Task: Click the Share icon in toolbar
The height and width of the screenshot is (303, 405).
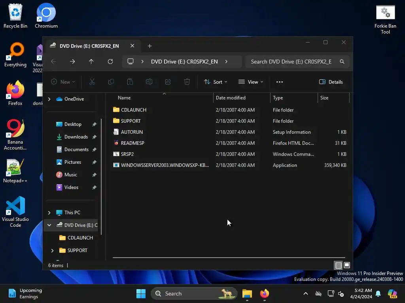Action: click(x=168, y=82)
